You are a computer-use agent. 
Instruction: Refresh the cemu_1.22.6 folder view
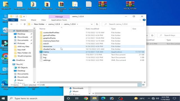[x=97, y=24]
